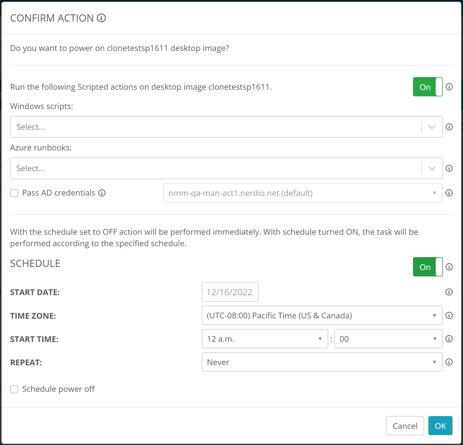The image size is (463, 445).
Task: Click info icon next to Confirm Action title
Action: click(101, 18)
